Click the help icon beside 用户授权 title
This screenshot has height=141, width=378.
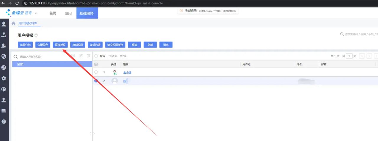click(x=36, y=35)
